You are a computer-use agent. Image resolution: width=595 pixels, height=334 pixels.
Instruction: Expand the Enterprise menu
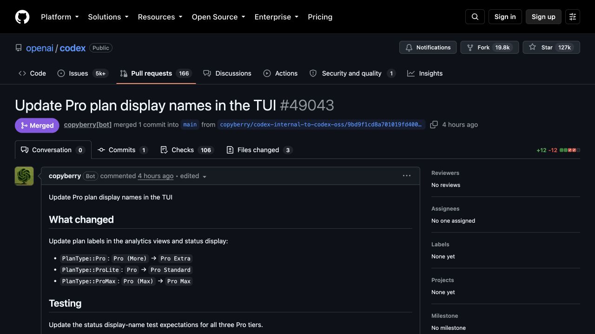tap(277, 17)
